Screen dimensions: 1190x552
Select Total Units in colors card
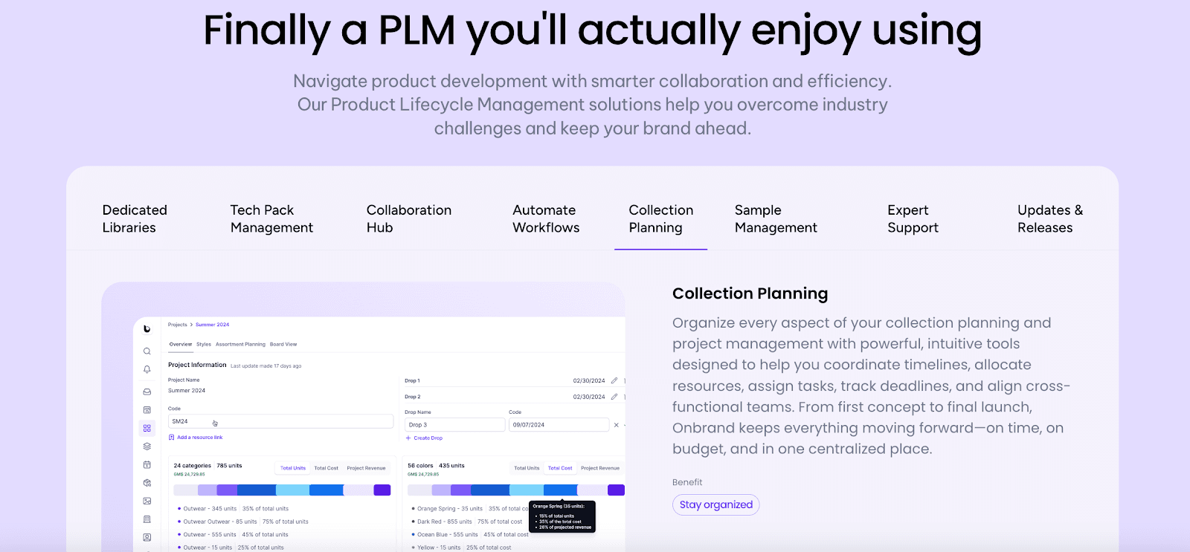click(527, 468)
